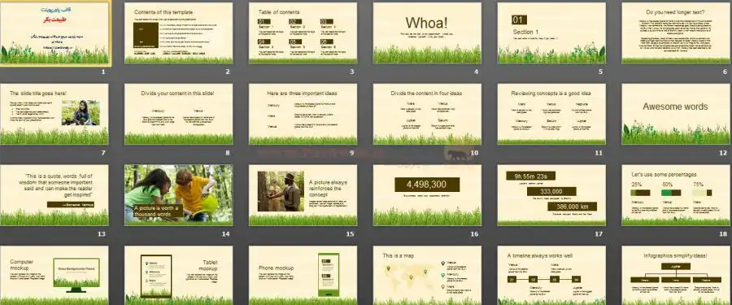Select the "Here are three important ideas" slide
This screenshot has width=732, height=305.
tap(303, 114)
